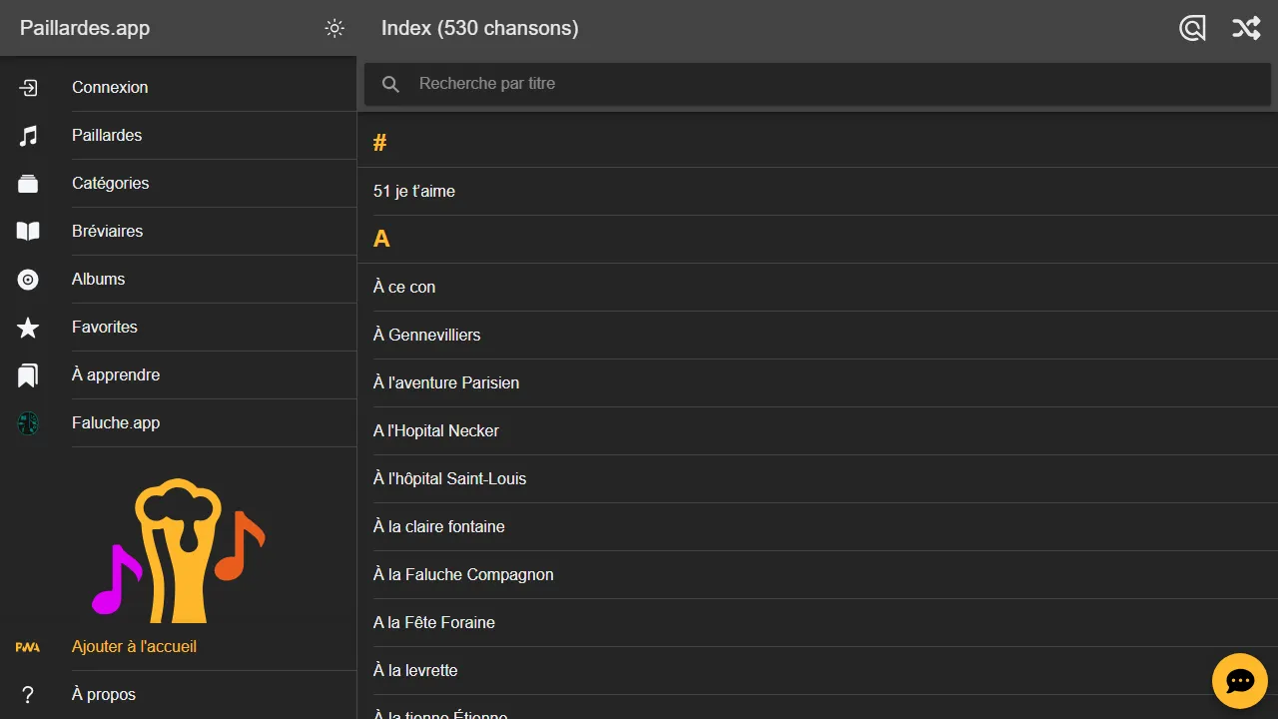Click the at-sign contact icon in header
Screen dimensions: 1278x719
[x=1192, y=28]
